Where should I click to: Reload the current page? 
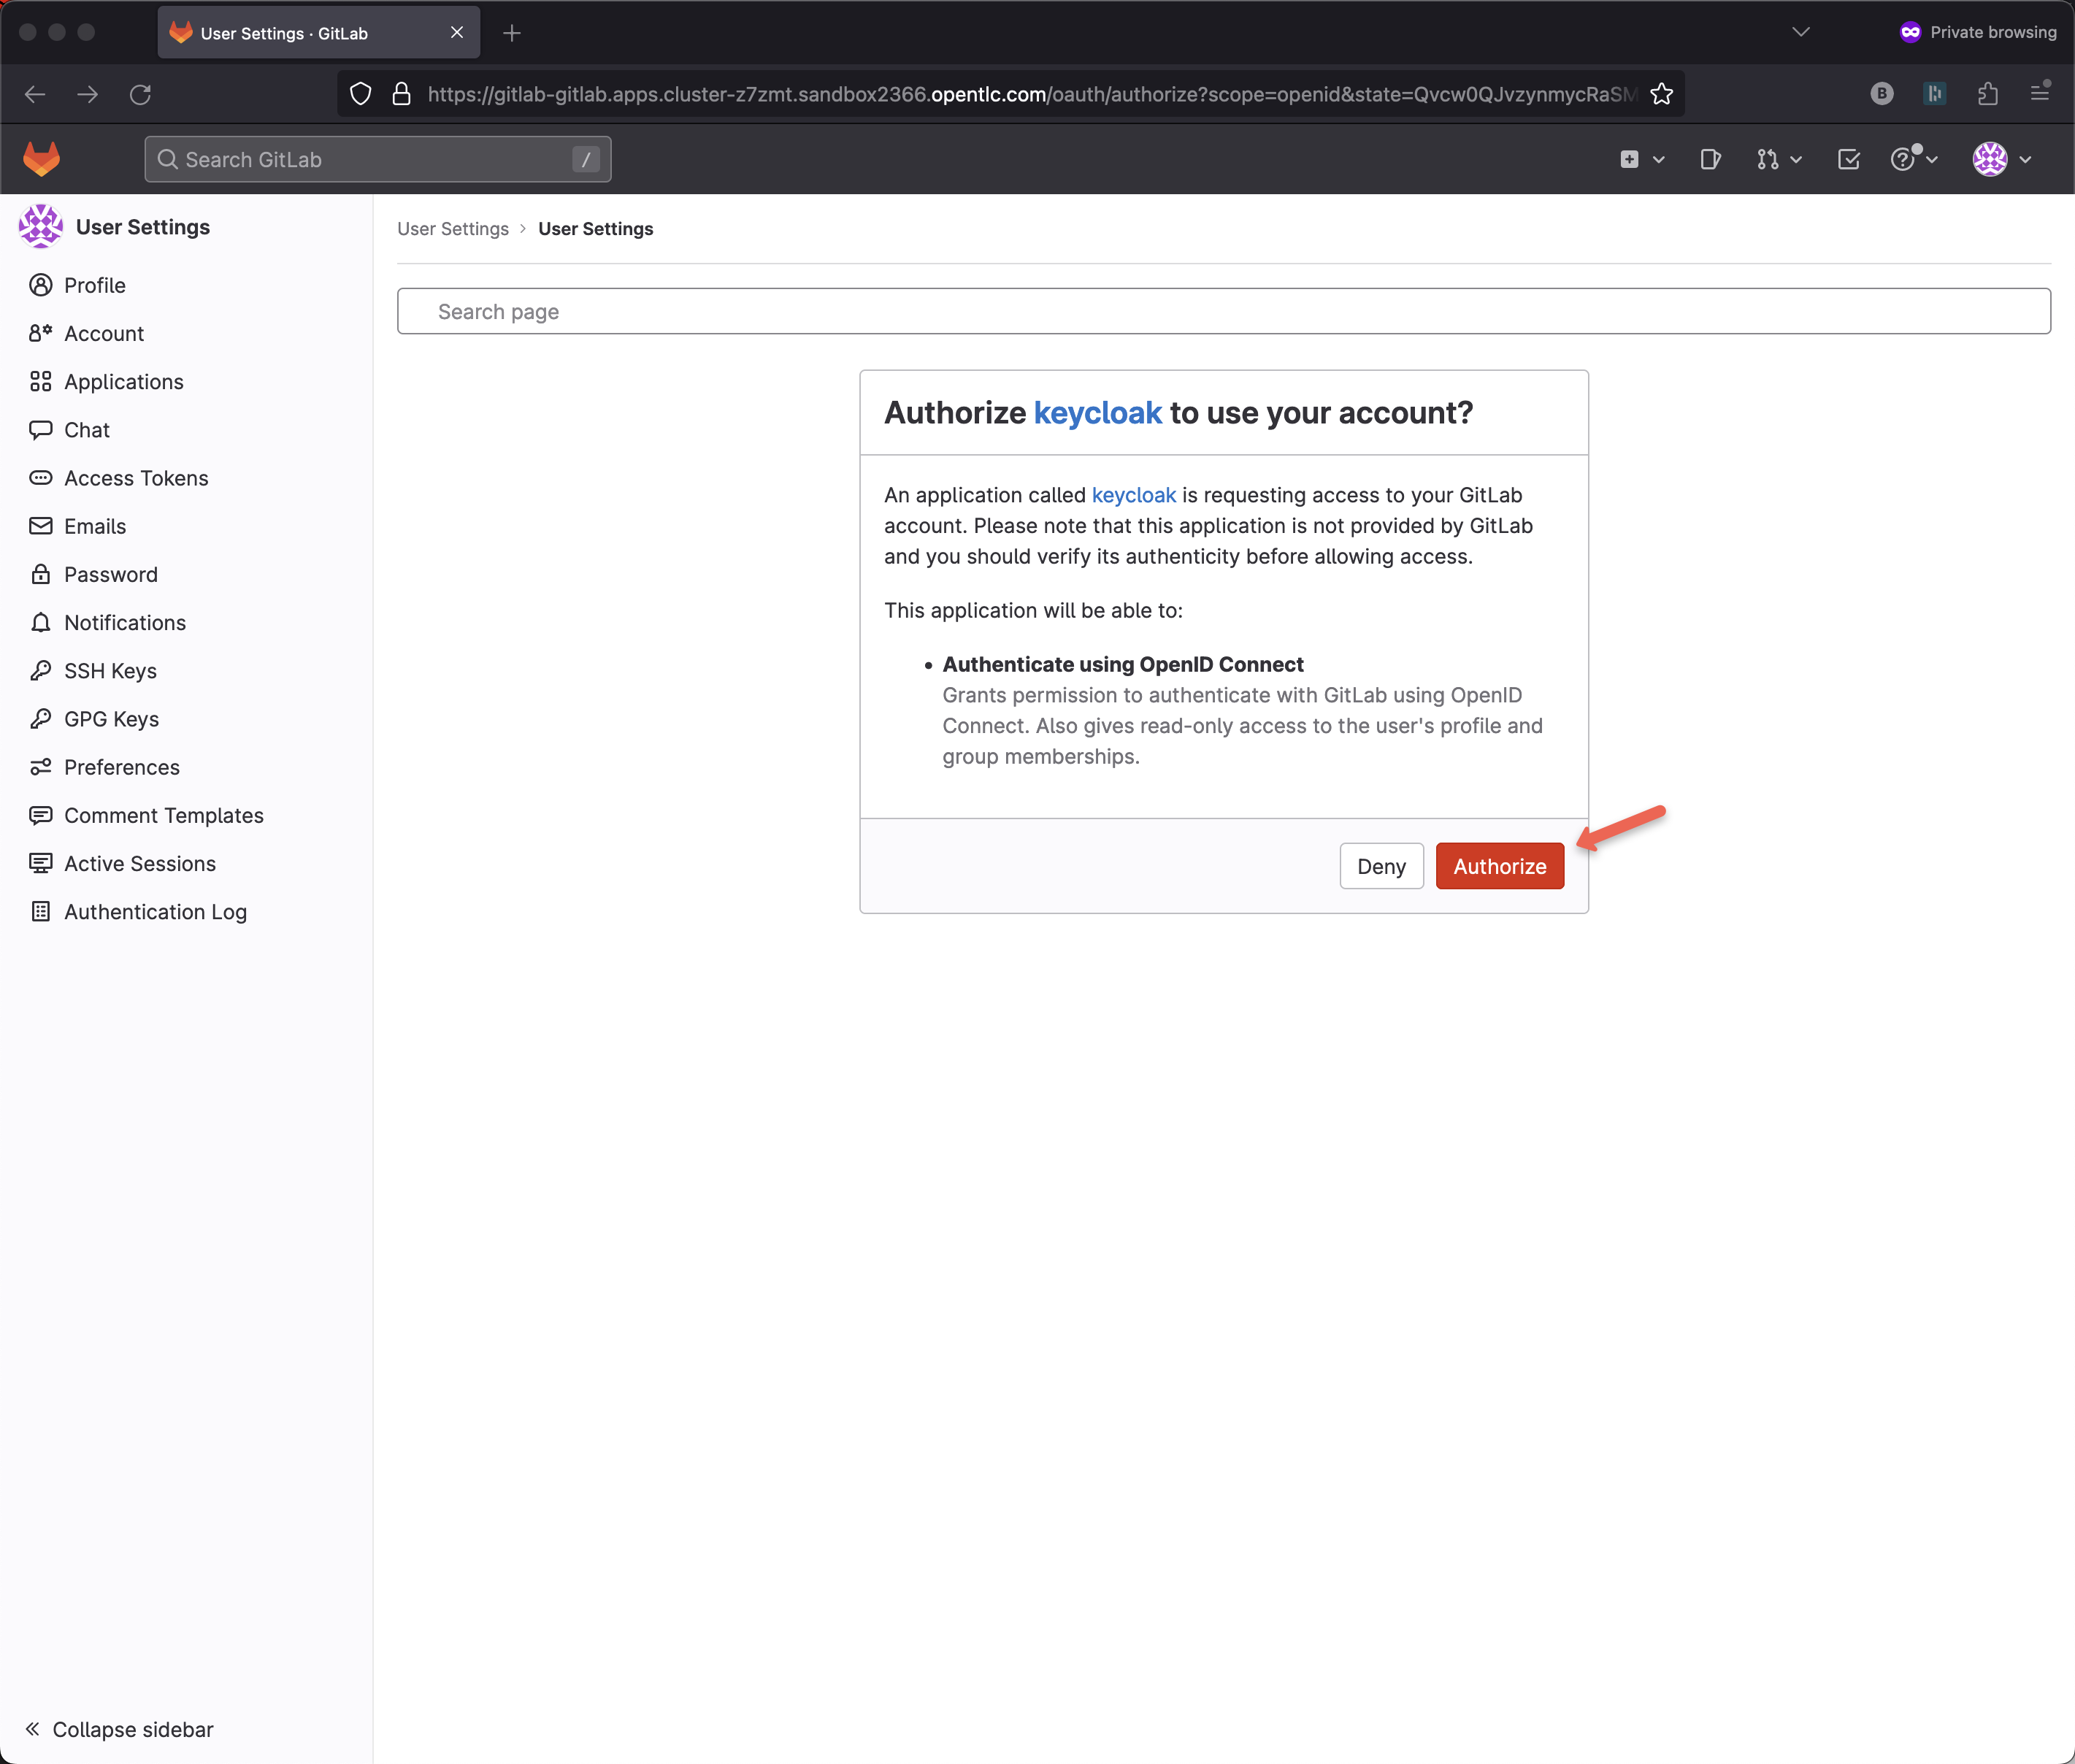140,94
